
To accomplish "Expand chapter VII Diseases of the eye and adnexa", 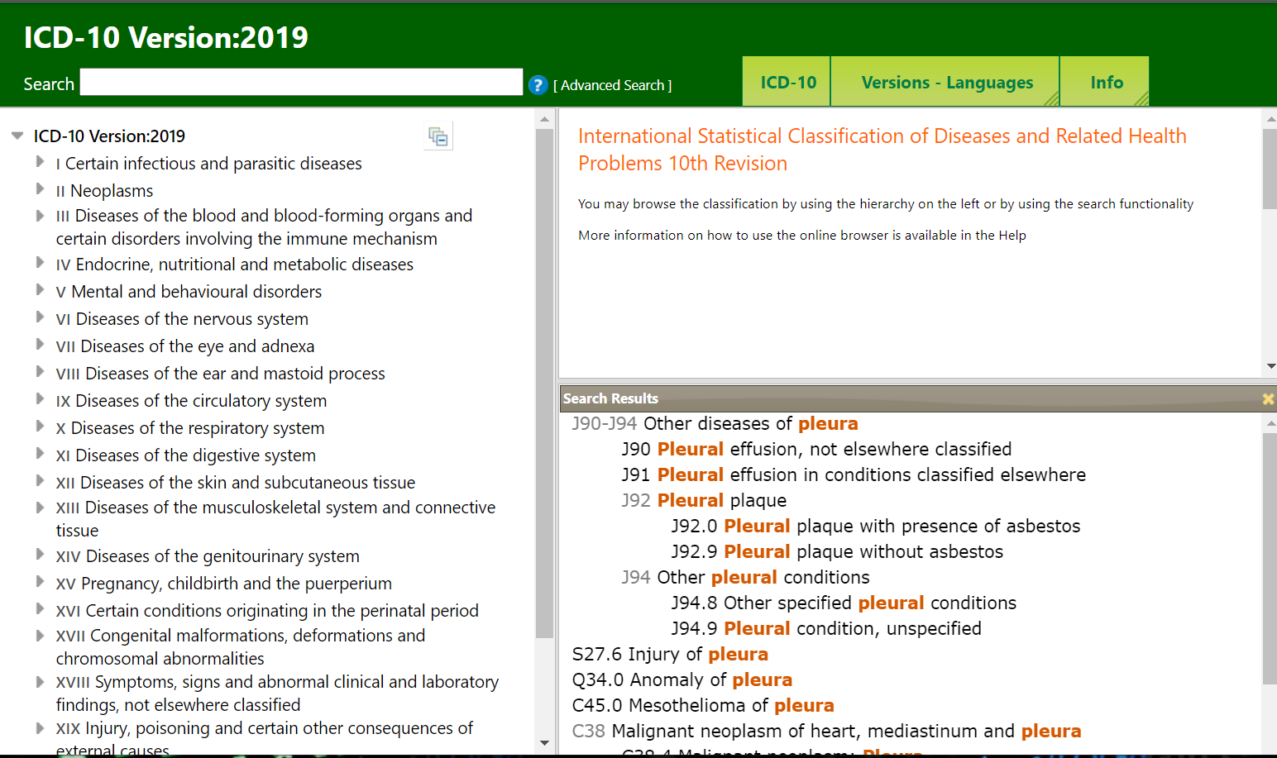I will click(40, 345).
